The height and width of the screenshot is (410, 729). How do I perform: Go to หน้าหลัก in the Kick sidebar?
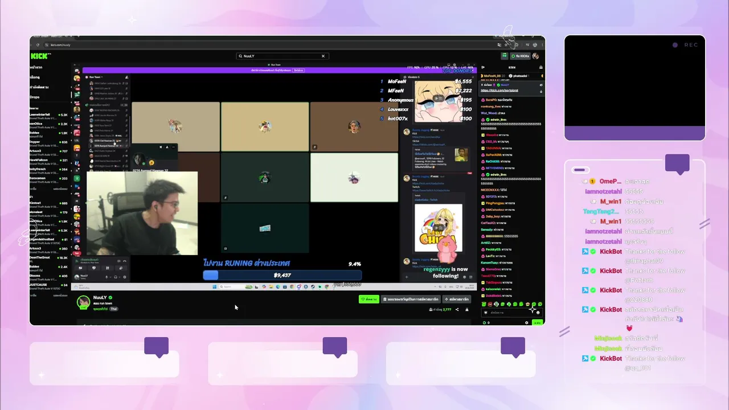[x=36, y=67]
